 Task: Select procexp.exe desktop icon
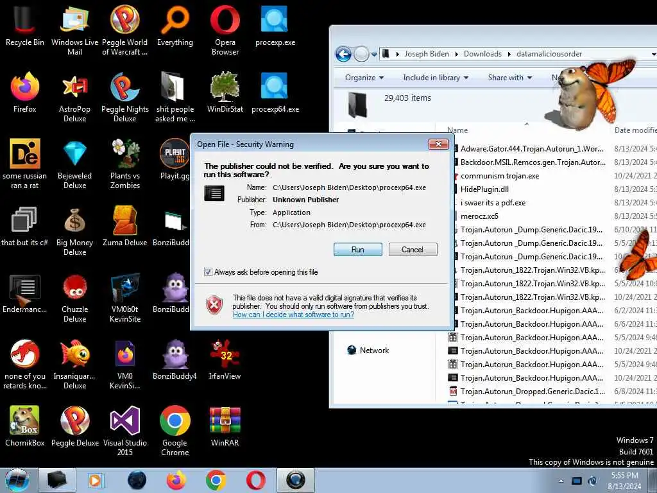pos(275,26)
